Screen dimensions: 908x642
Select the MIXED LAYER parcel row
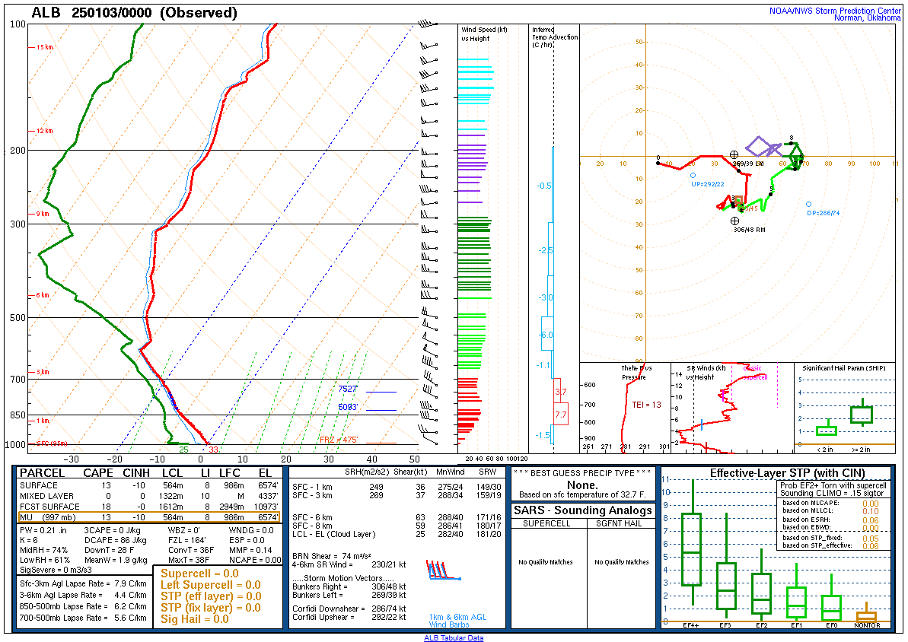(x=149, y=496)
